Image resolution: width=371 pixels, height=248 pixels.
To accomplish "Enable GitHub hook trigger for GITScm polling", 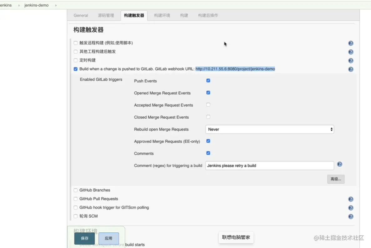I will coord(75,208).
